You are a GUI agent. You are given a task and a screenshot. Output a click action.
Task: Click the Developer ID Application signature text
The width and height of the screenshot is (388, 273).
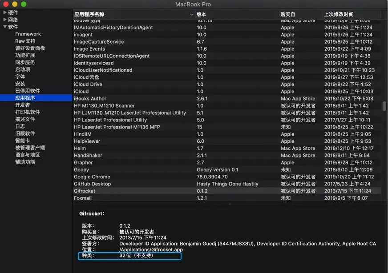pos(247,244)
